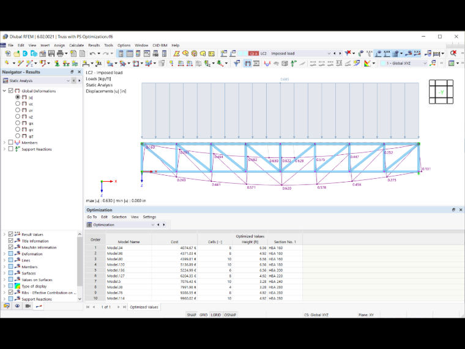Open the File menu
Screen dimensions: 465x349
(10, 45)
